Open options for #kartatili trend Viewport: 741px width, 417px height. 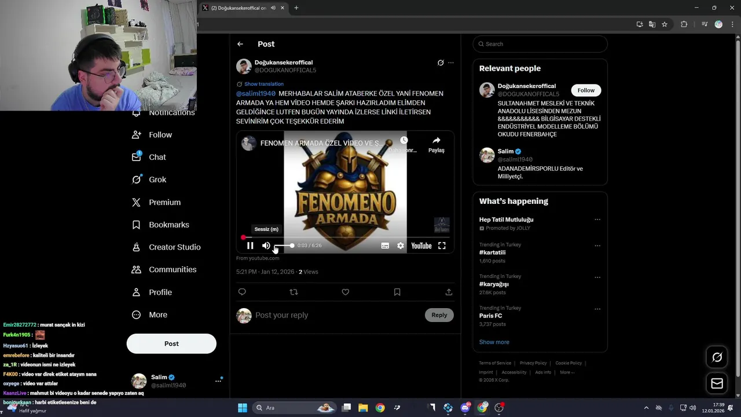597,246
